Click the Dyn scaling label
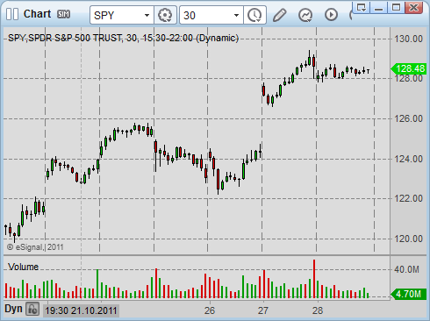The image size is (430, 321). click(13, 309)
